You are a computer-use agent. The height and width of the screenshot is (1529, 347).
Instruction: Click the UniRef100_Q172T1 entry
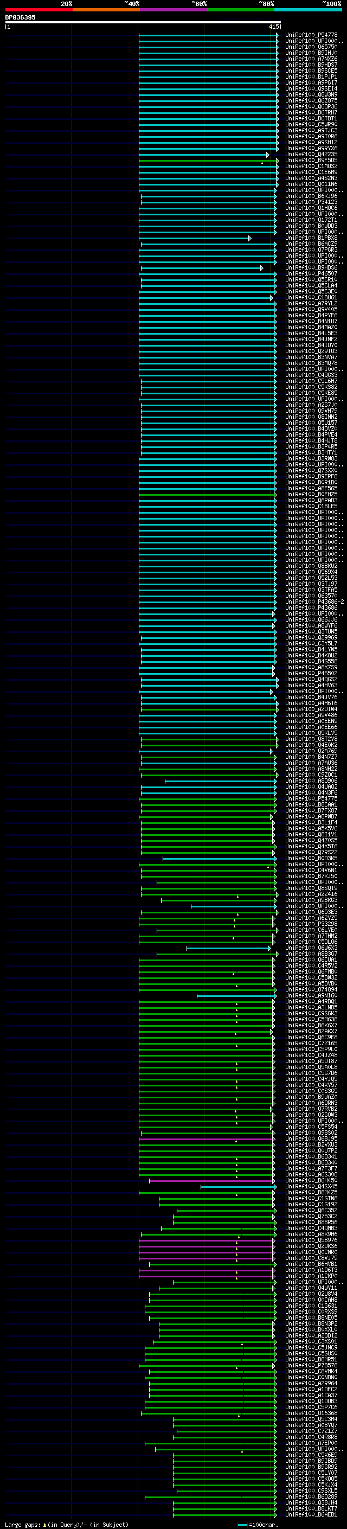click(311, 220)
